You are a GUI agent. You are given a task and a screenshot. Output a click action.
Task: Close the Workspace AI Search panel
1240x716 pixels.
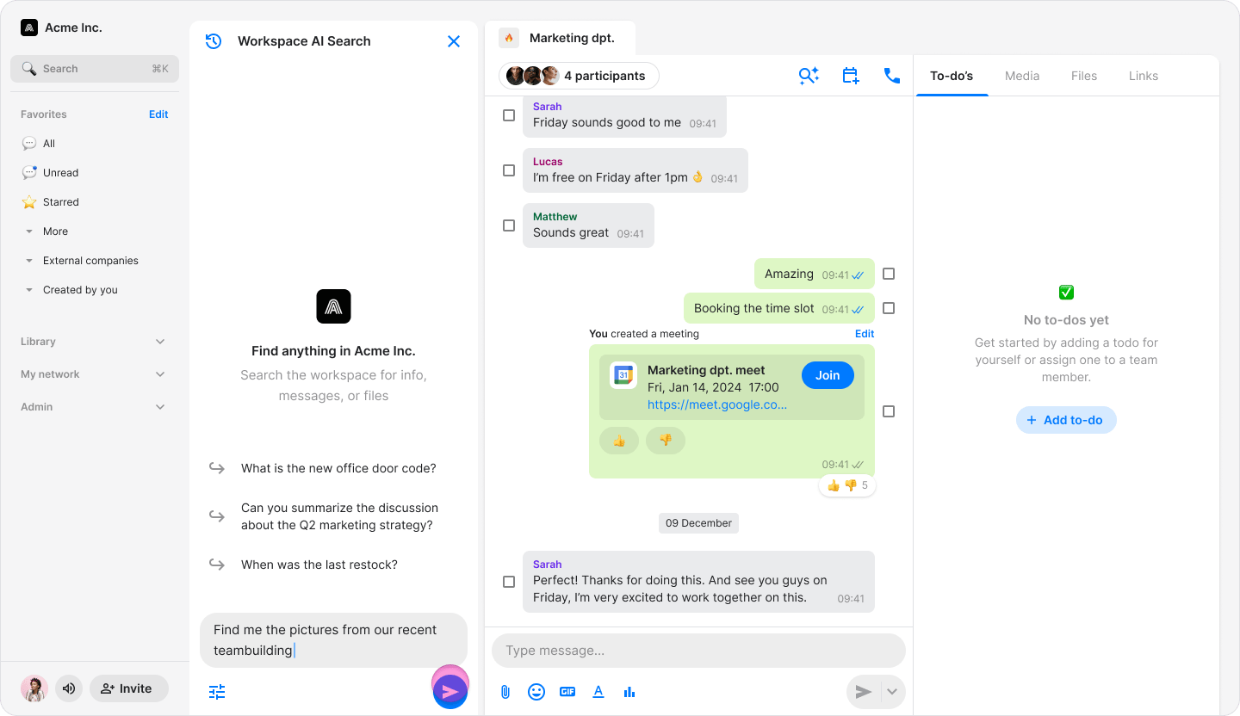click(454, 41)
